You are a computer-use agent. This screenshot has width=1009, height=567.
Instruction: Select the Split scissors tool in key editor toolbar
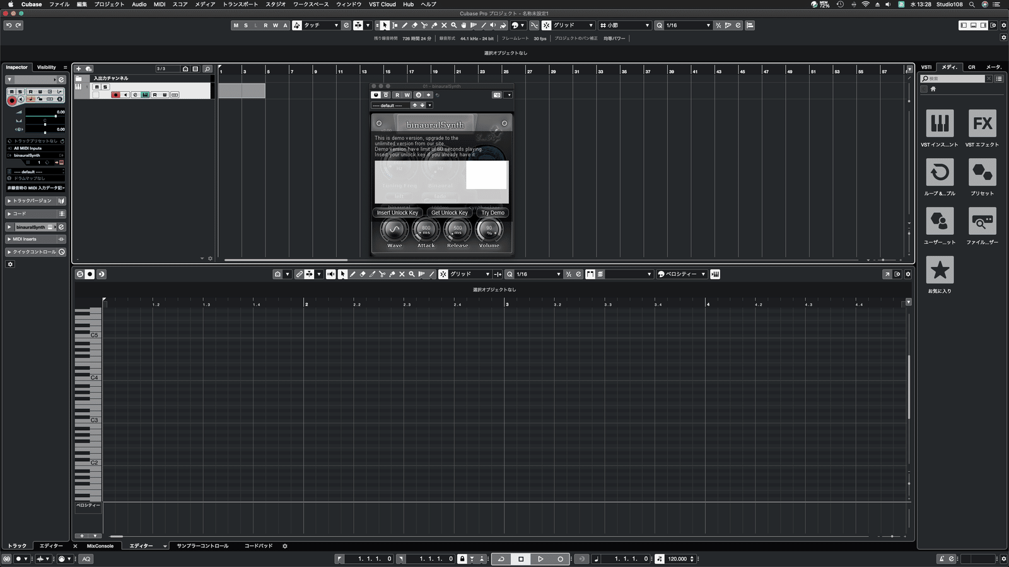[382, 274]
